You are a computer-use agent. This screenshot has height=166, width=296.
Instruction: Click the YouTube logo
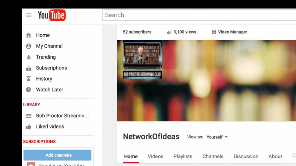pyautogui.click(x=52, y=15)
